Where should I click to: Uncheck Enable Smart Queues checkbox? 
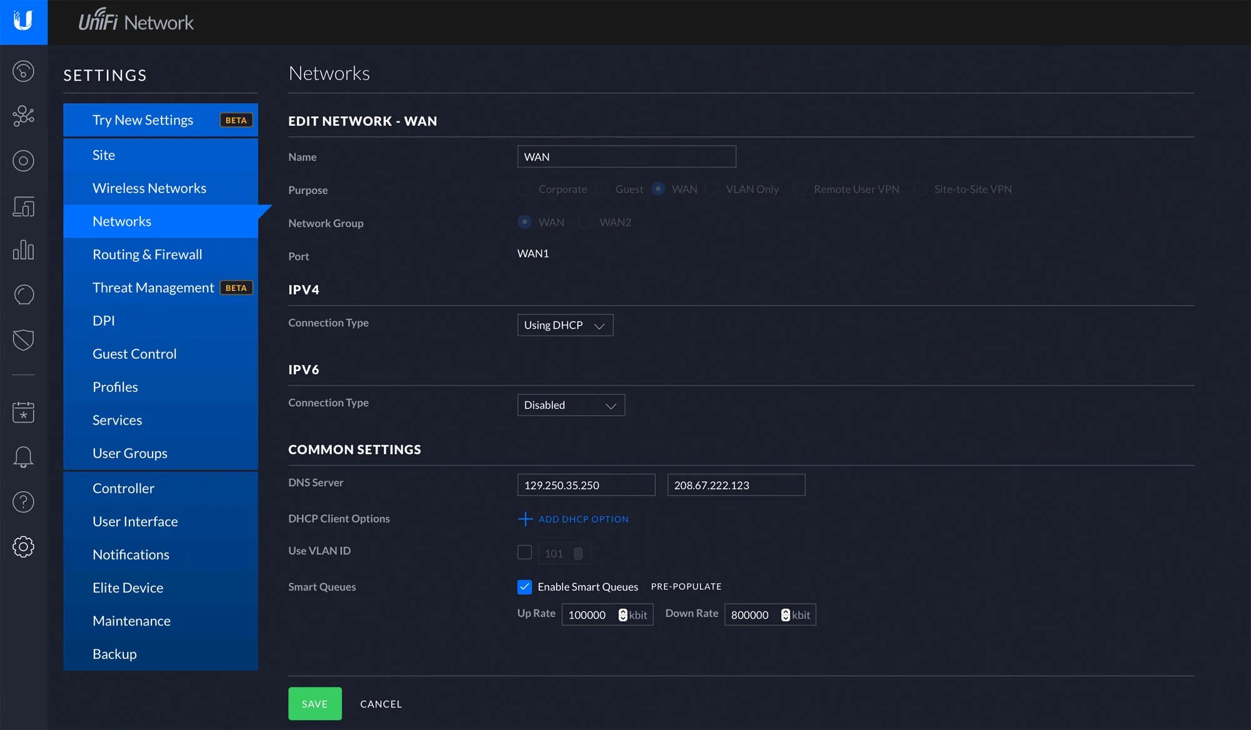[524, 587]
